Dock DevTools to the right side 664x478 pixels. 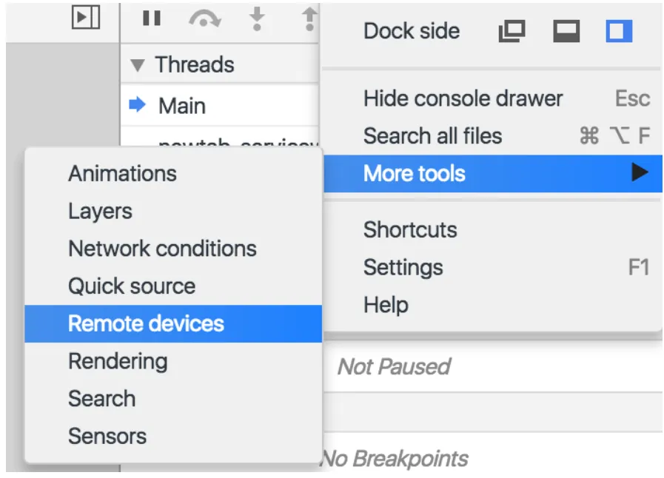(619, 31)
